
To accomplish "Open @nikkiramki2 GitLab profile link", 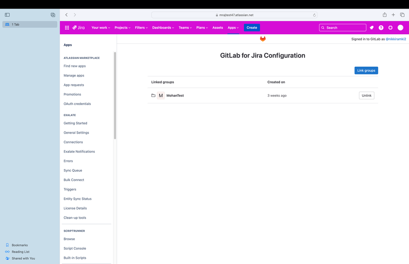I will (x=396, y=39).
